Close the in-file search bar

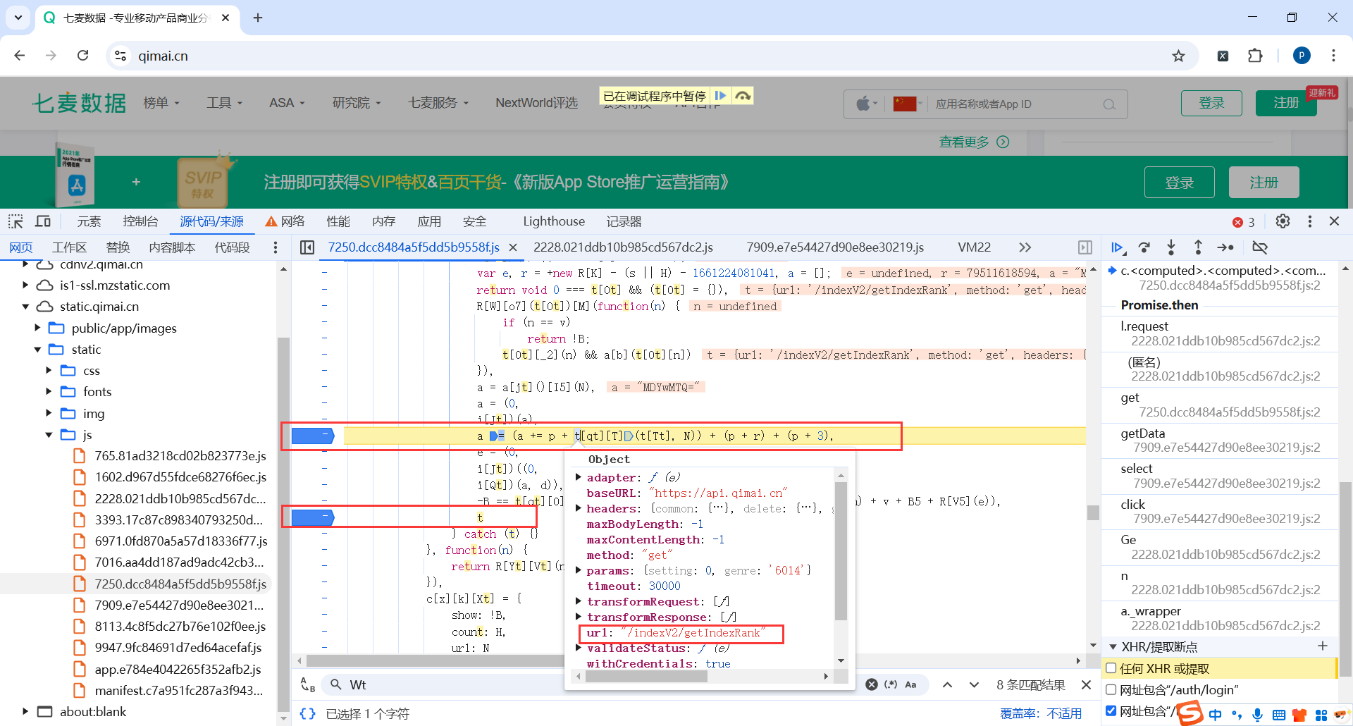1086,684
